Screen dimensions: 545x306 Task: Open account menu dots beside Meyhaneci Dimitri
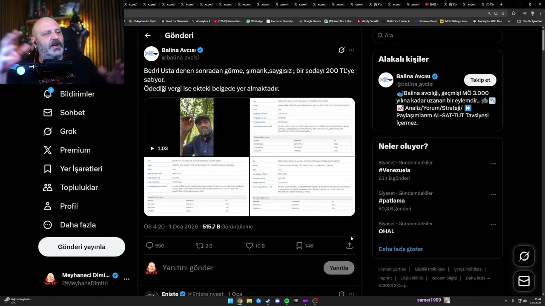(x=126, y=279)
